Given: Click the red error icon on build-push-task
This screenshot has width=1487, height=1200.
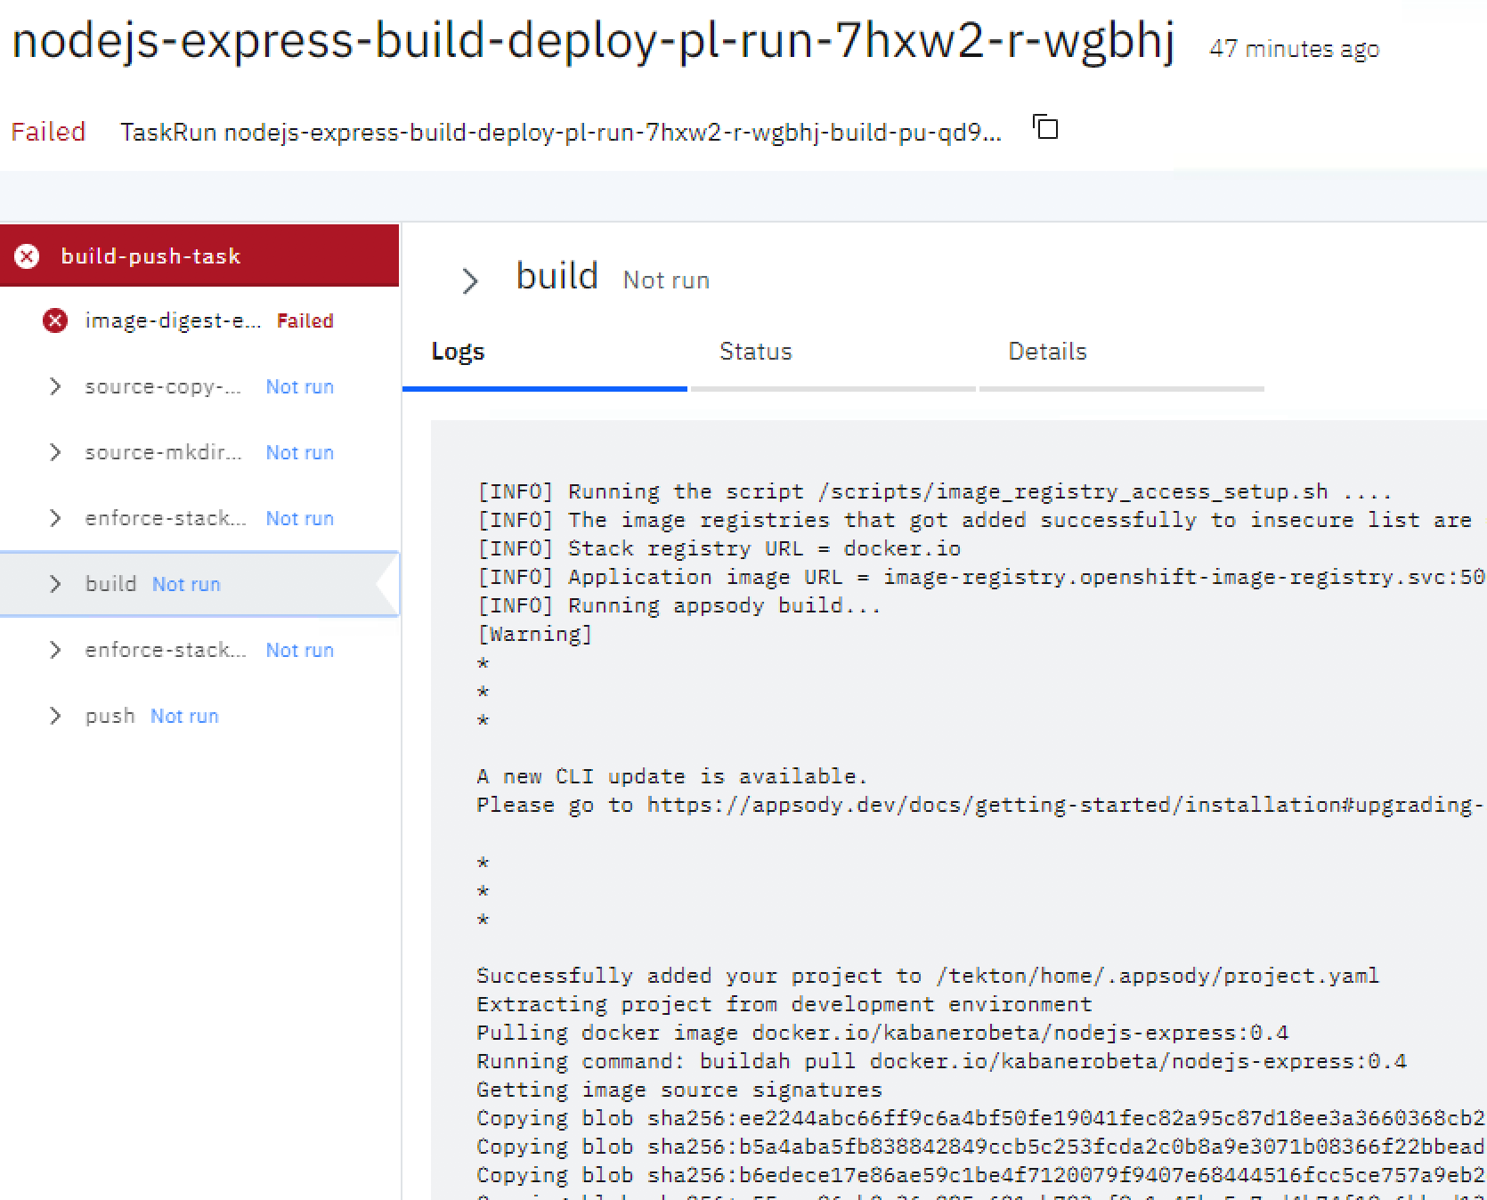Looking at the screenshot, I should pyautogui.click(x=27, y=256).
